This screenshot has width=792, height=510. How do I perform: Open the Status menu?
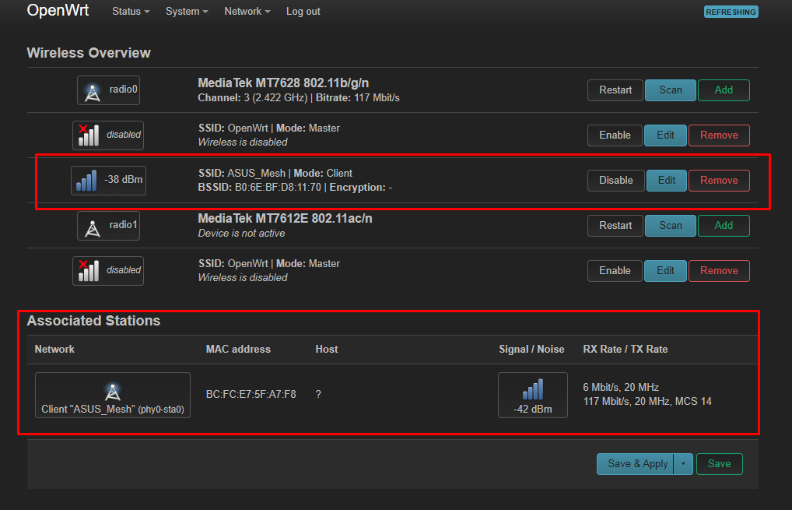click(131, 11)
